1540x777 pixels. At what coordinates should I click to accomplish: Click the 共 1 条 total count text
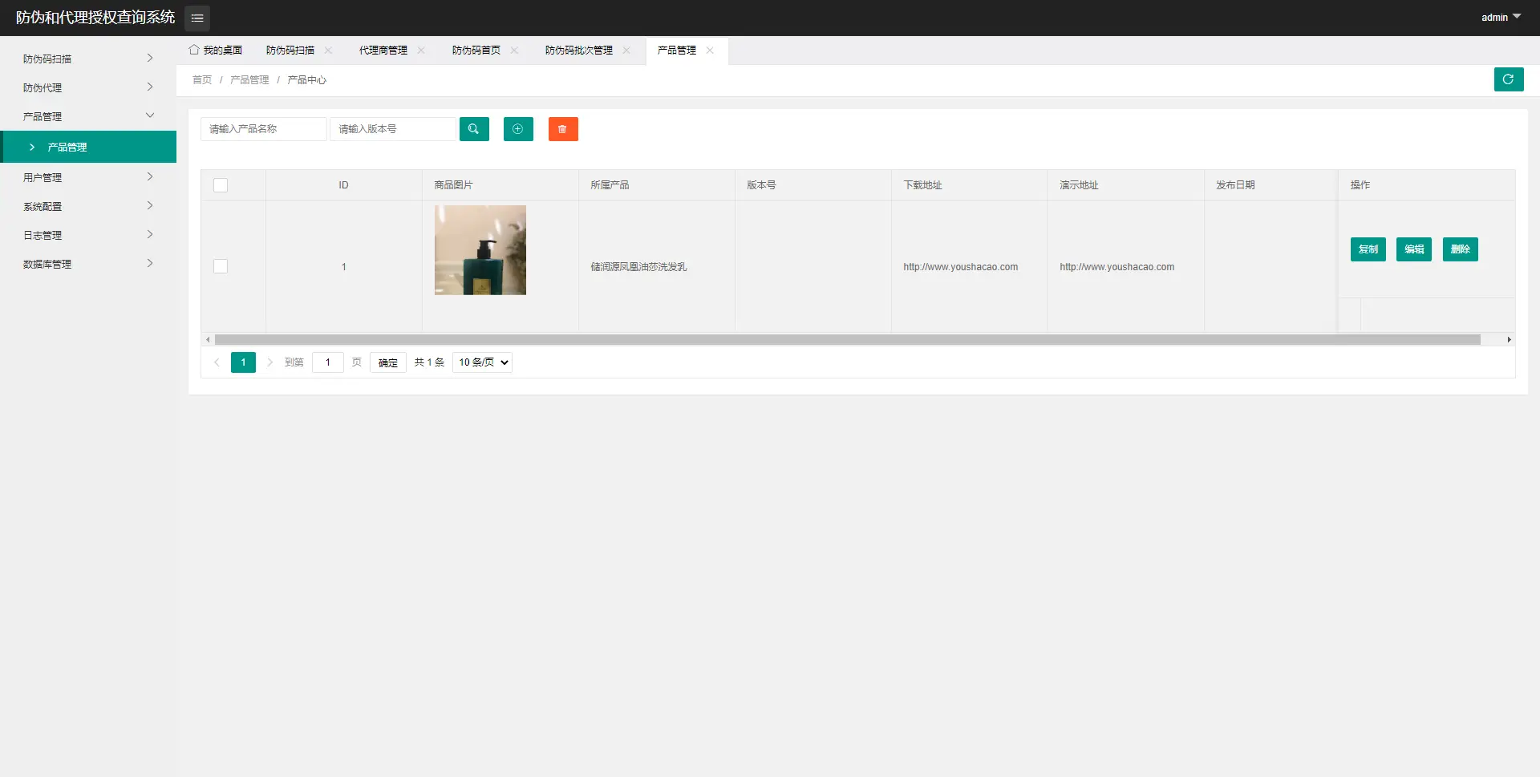tap(429, 362)
